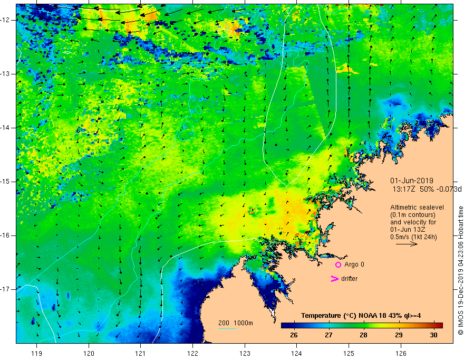The height and width of the screenshot is (359, 464).
Task: Click the temperature color scale bar
Action: click(x=362, y=325)
